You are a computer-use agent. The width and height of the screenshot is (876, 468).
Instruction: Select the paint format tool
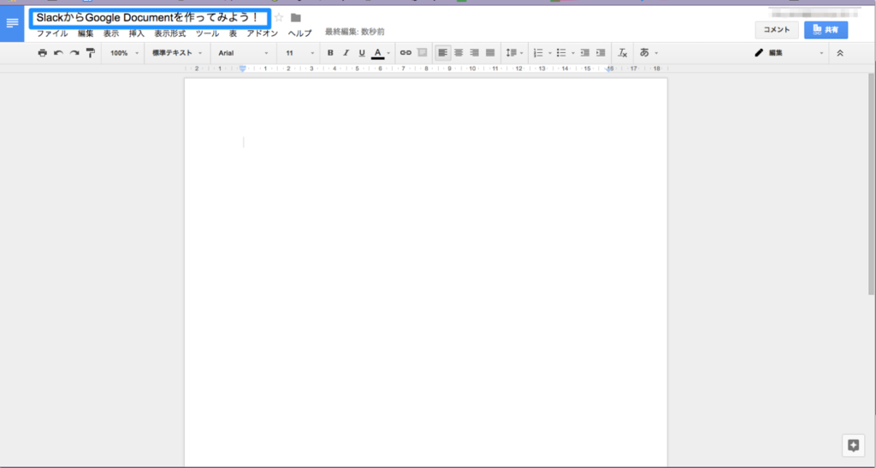(x=91, y=53)
